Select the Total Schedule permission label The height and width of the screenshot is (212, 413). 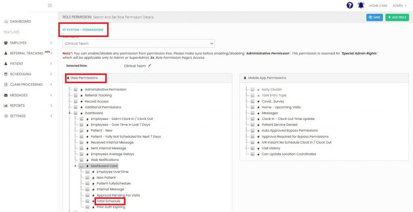(108, 201)
